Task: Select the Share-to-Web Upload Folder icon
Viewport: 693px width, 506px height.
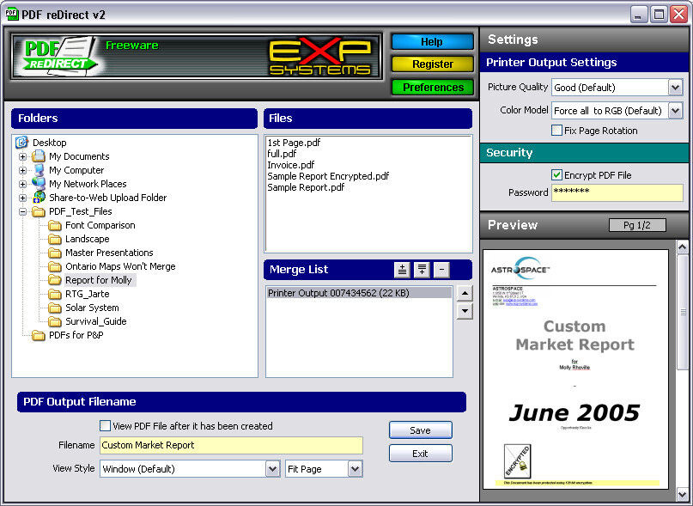Action: 38,198
